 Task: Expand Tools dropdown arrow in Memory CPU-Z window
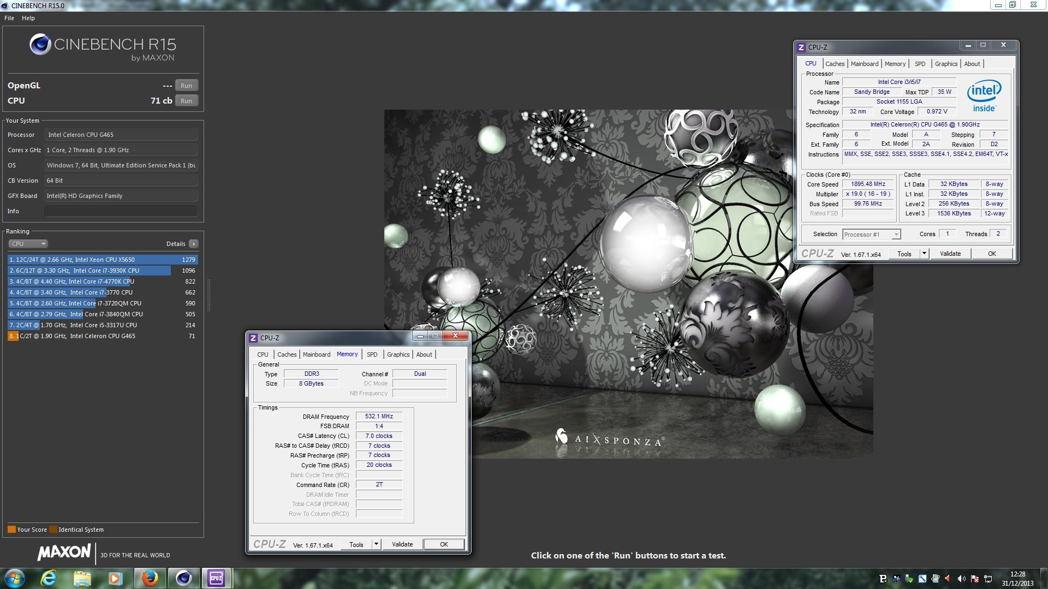pyautogui.click(x=376, y=544)
